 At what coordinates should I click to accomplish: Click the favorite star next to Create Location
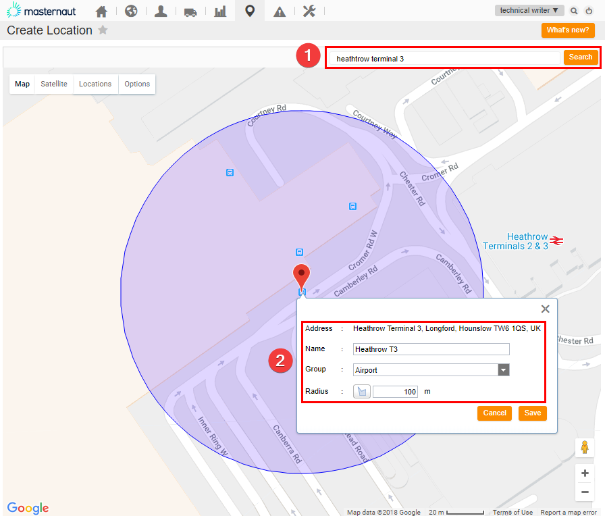[103, 30]
